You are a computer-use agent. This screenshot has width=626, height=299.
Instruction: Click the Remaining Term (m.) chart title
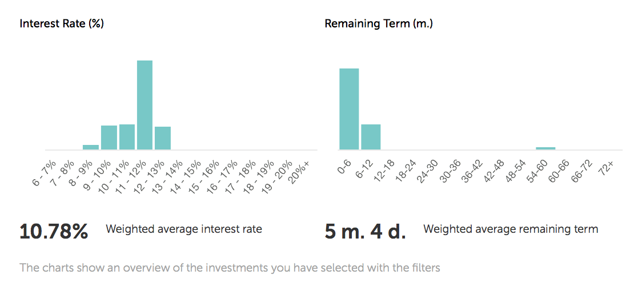click(x=379, y=24)
